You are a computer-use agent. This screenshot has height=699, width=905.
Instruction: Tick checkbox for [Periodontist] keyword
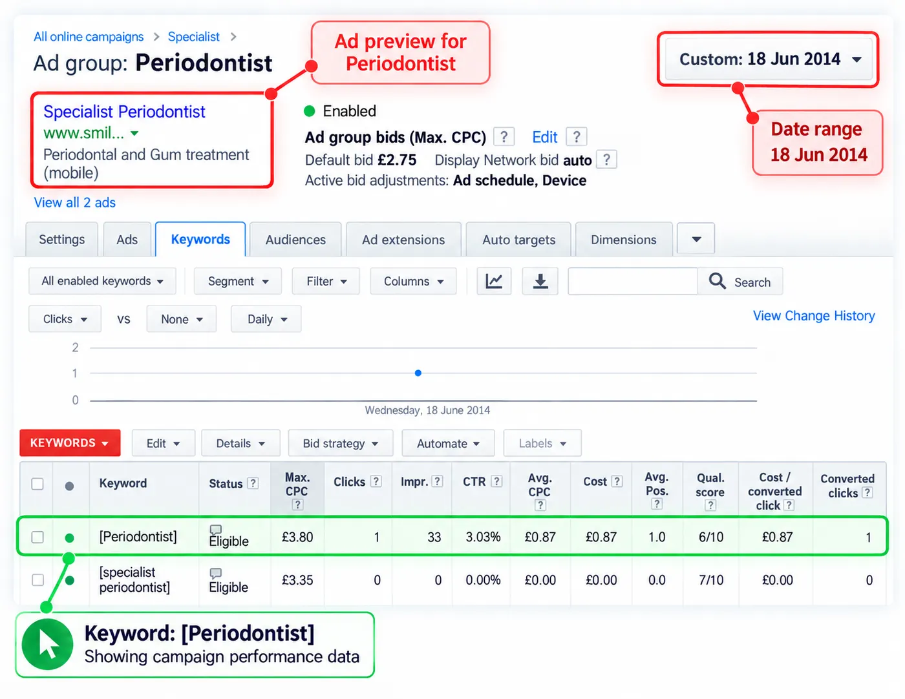click(x=37, y=537)
